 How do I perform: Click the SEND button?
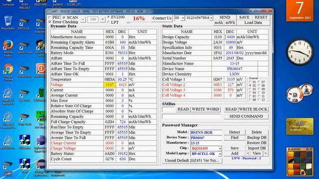coord(225,17)
